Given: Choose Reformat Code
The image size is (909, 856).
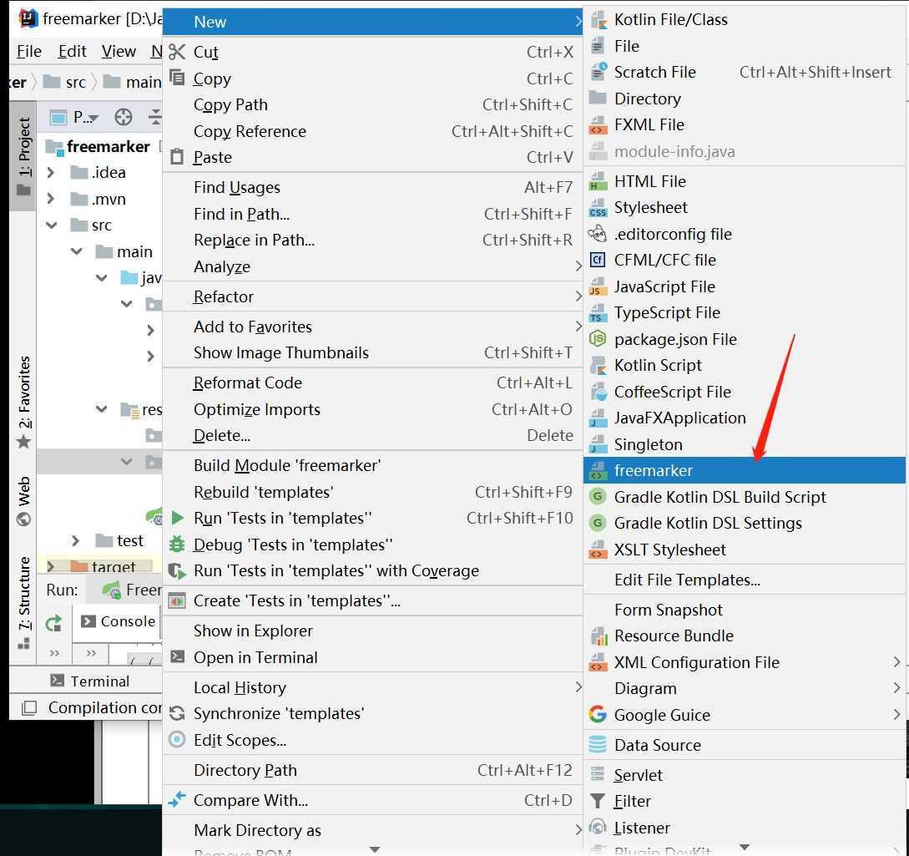Looking at the screenshot, I should [x=373, y=382].
